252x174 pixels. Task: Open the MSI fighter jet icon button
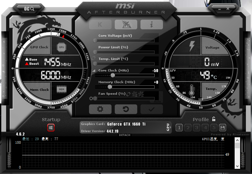click(126, 24)
